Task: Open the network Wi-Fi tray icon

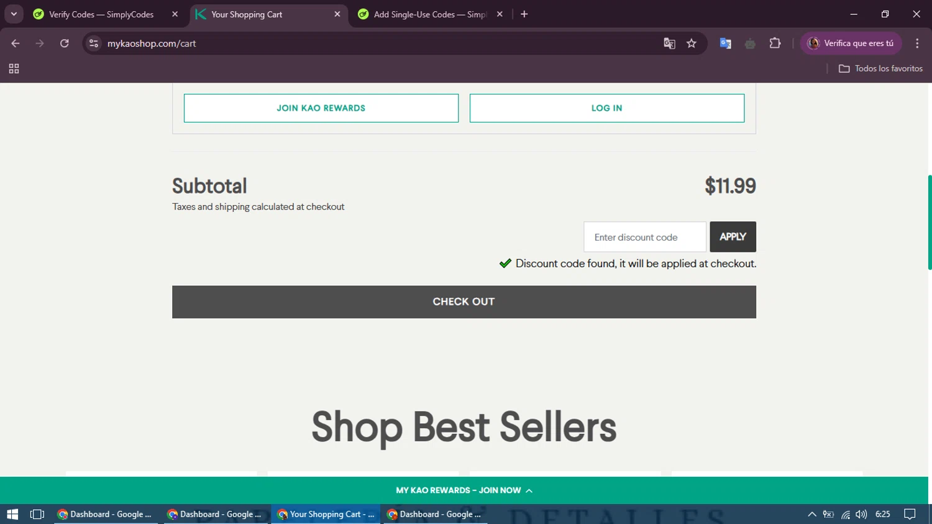Action: pyautogui.click(x=846, y=514)
